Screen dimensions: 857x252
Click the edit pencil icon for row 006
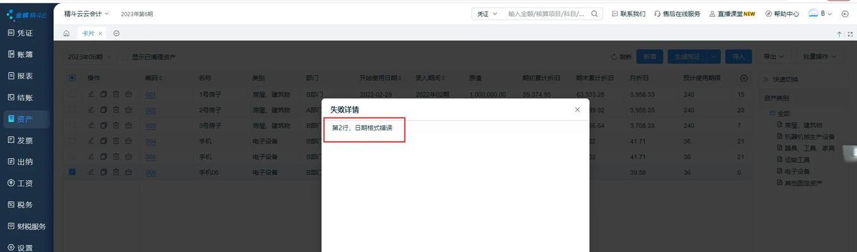pos(91,172)
